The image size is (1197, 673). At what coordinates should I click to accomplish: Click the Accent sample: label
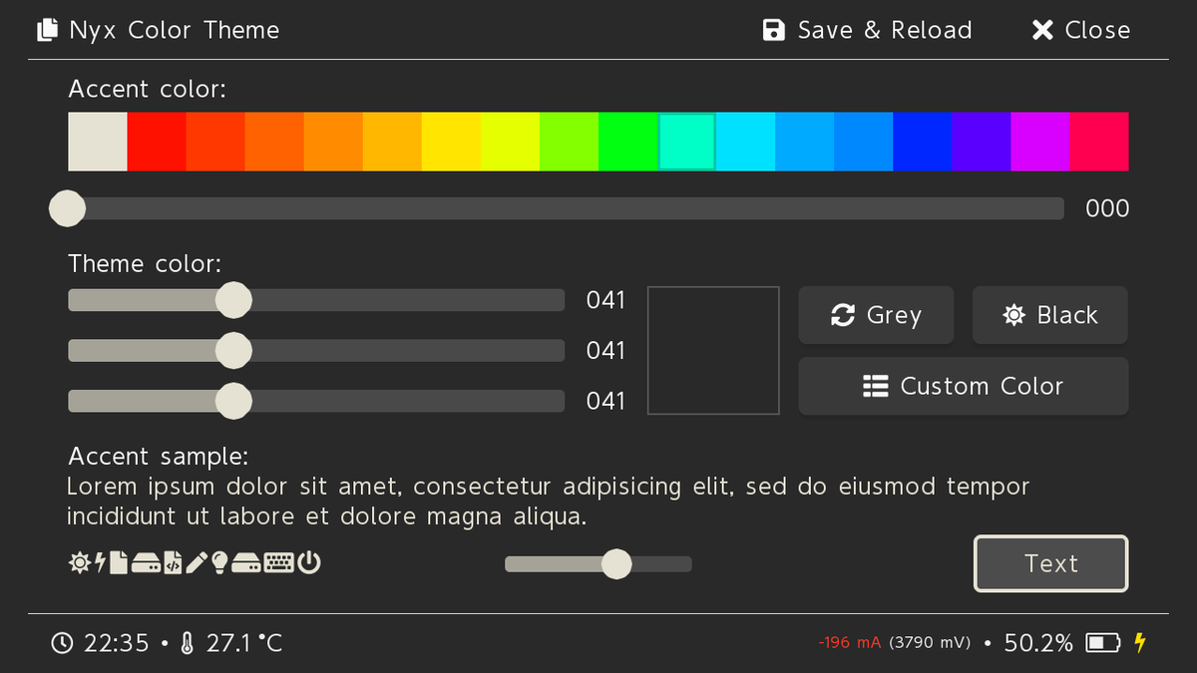(x=158, y=457)
